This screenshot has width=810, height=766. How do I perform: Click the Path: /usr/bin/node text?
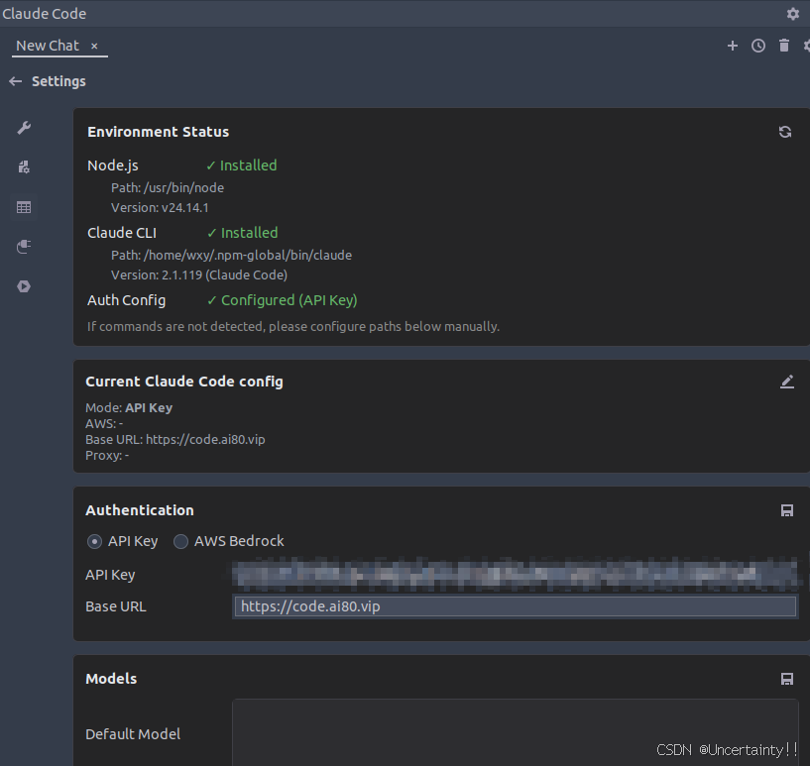pyautogui.click(x=168, y=188)
